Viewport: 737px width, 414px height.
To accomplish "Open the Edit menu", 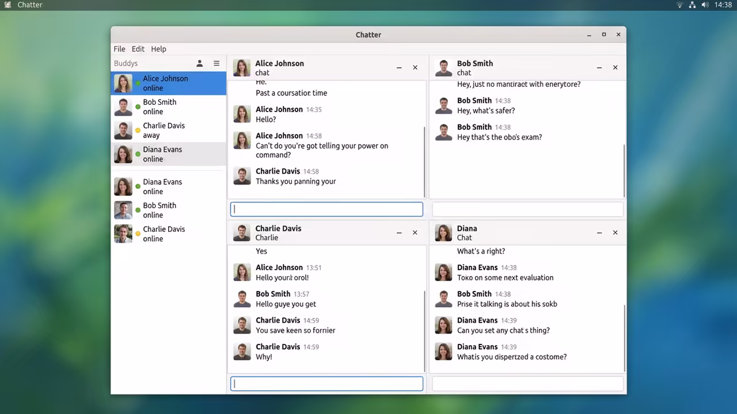I will click(x=138, y=49).
